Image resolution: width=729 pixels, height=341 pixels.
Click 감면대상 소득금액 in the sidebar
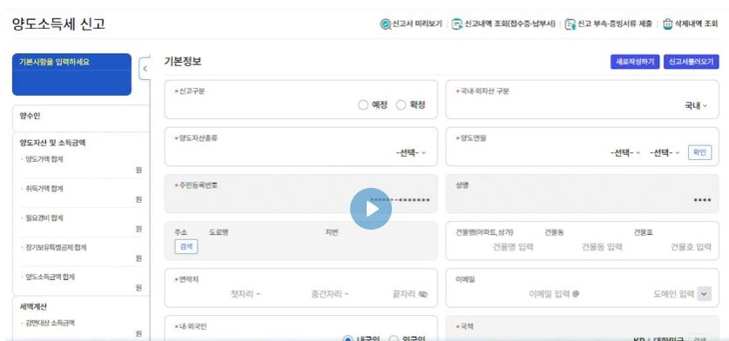click(x=50, y=323)
